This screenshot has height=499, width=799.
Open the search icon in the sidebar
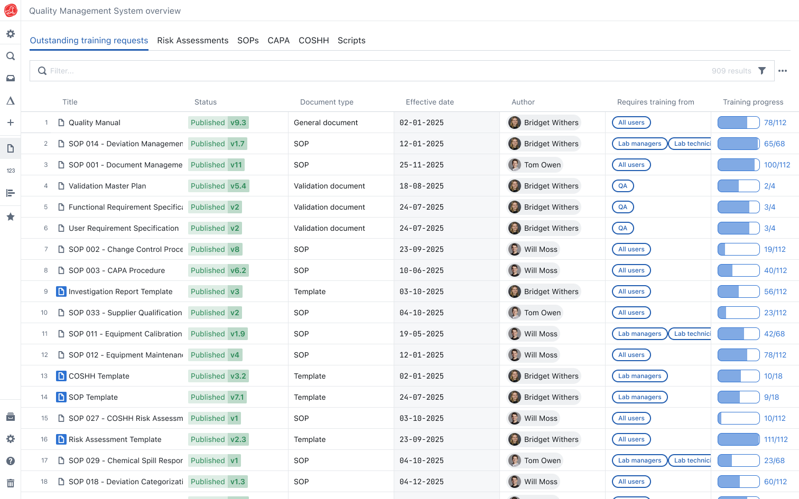[10, 56]
